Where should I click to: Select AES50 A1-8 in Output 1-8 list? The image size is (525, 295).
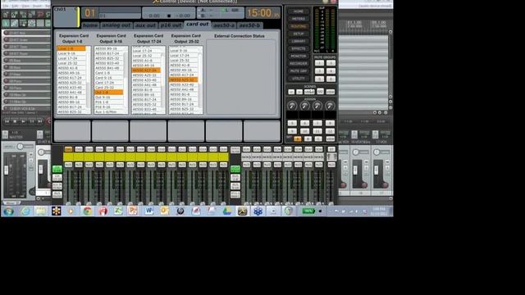pyautogui.click(x=71, y=68)
